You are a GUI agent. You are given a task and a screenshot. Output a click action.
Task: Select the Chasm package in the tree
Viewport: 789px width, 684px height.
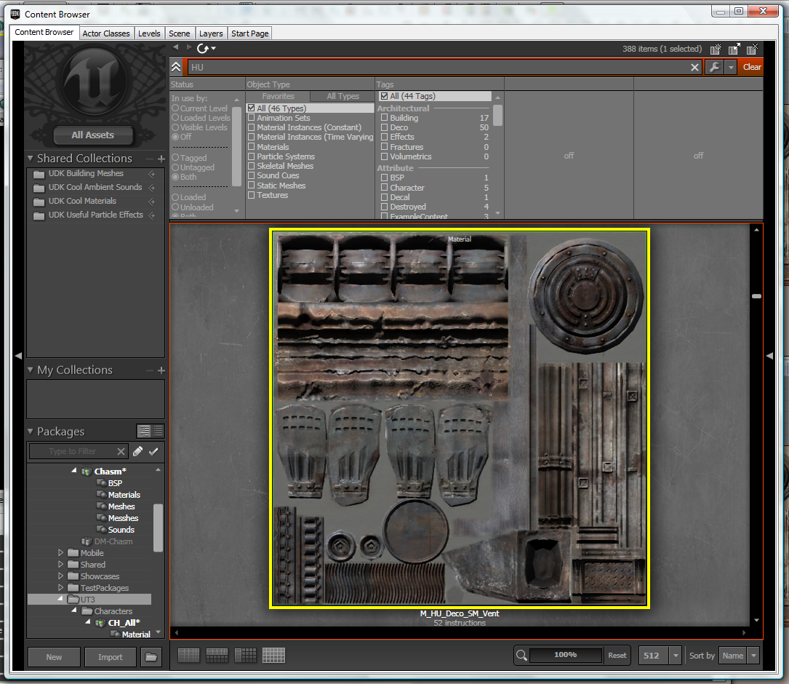point(111,472)
